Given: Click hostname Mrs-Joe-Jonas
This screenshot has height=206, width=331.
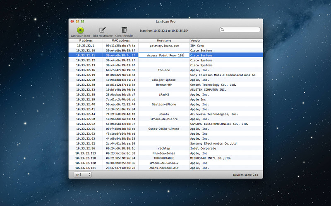Looking at the screenshot, I should click(x=164, y=153).
